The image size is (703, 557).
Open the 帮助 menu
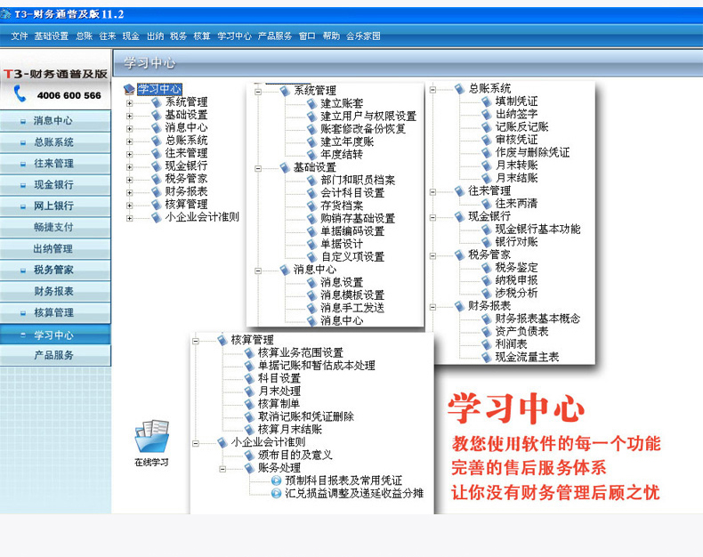331,36
